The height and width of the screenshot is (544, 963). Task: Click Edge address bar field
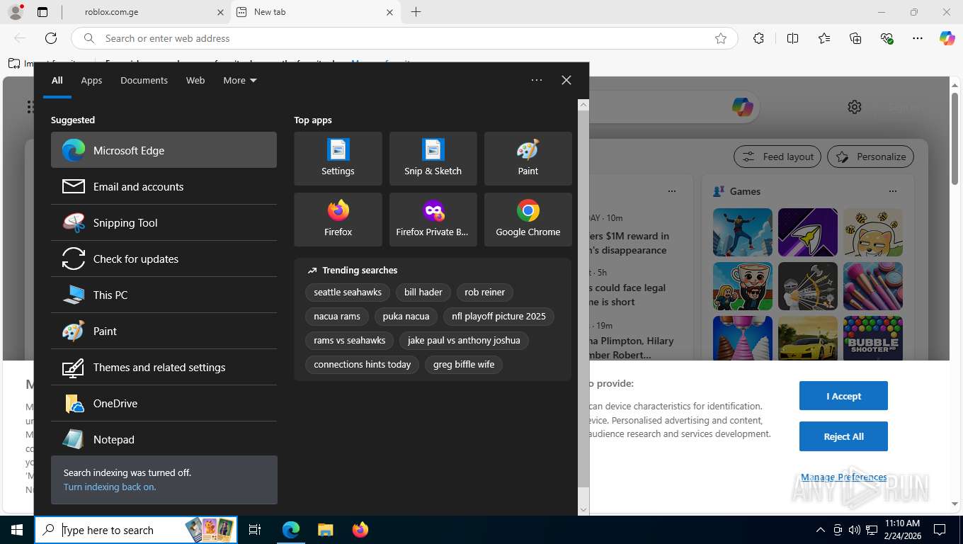point(404,38)
